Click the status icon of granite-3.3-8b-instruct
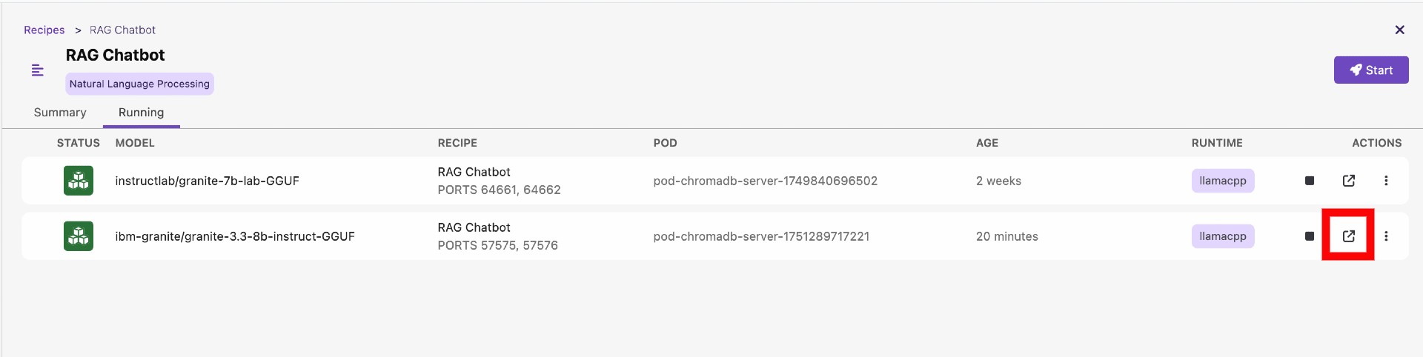The height and width of the screenshot is (357, 1423). click(x=79, y=236)
